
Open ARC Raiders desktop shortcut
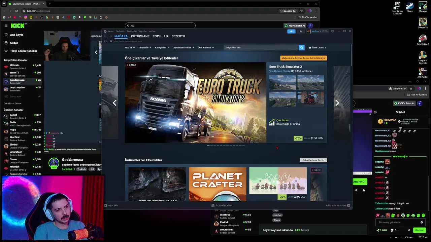pos(423,73)
